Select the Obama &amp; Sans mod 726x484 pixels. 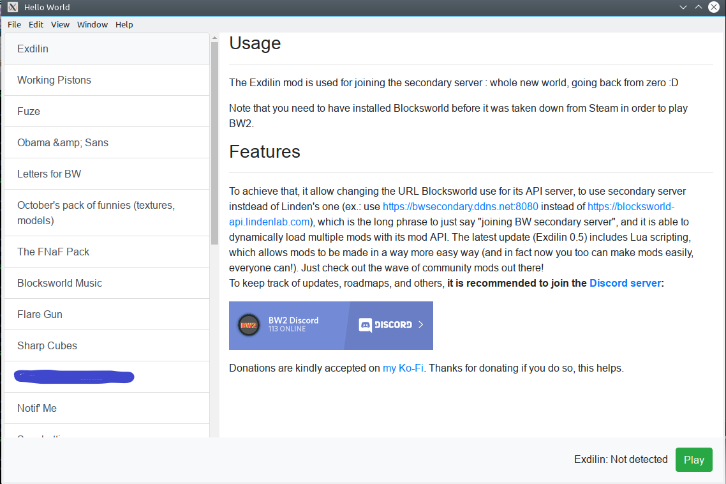(107, 142)
